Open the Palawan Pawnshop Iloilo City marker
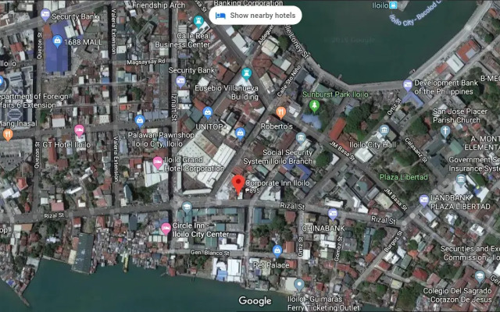 click(x=140, y=120)
